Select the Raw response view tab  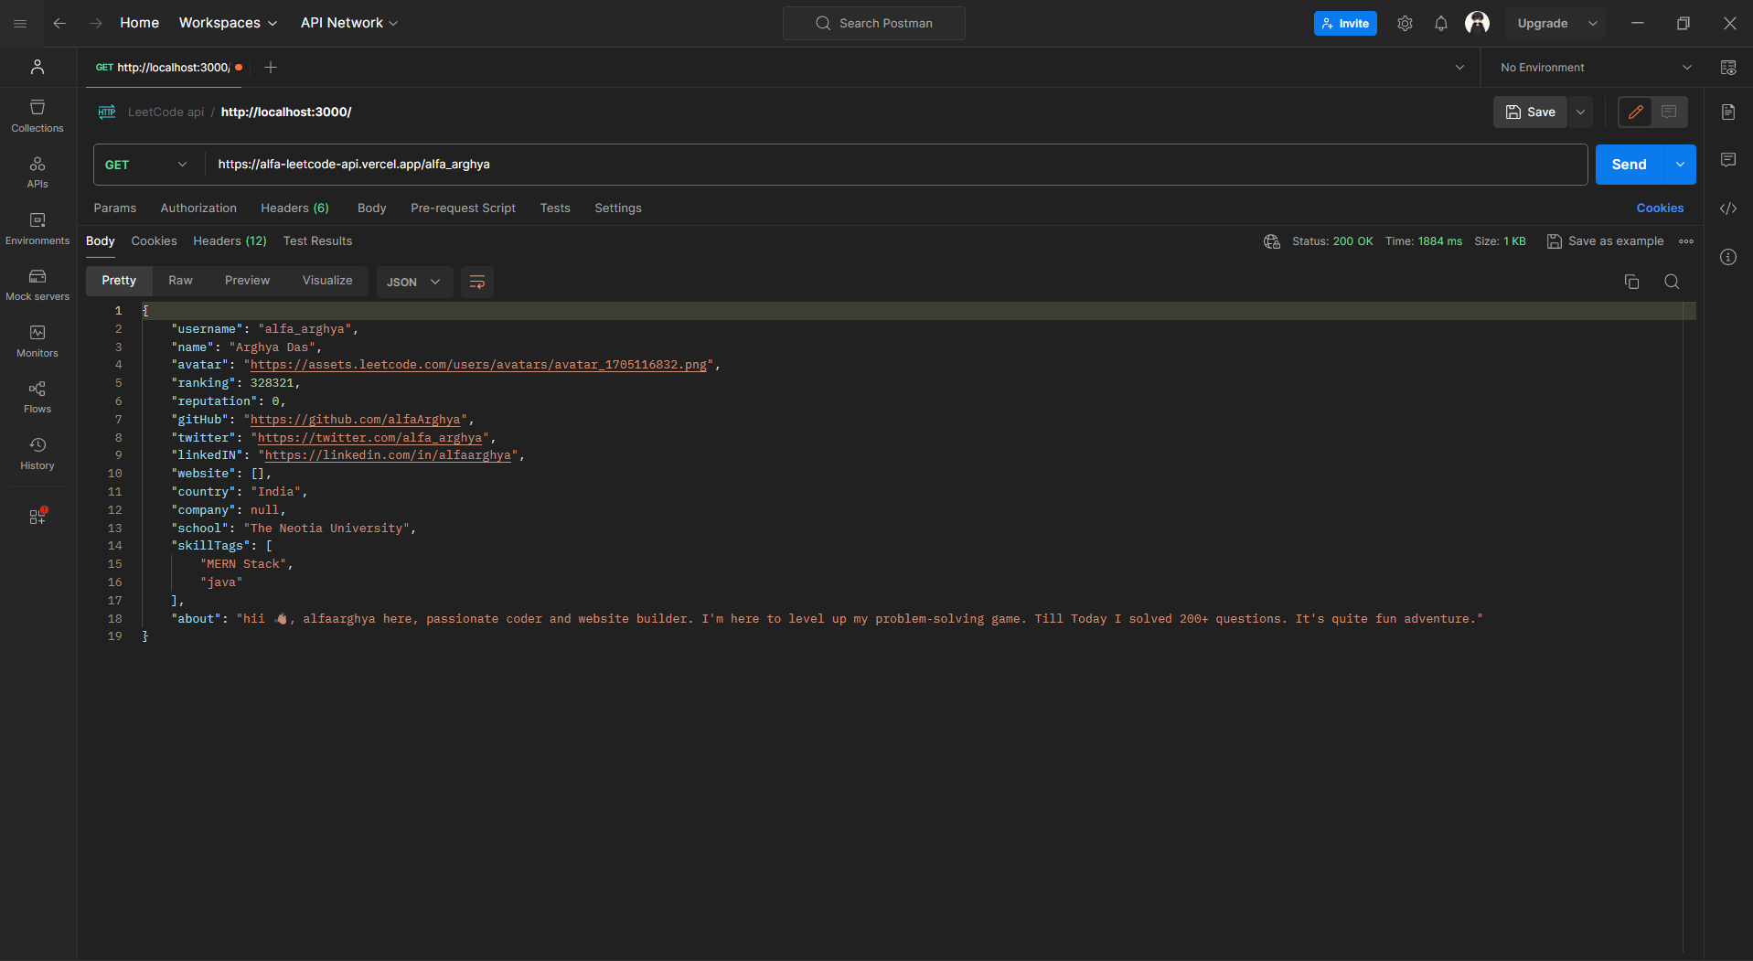tap(180, 281)
